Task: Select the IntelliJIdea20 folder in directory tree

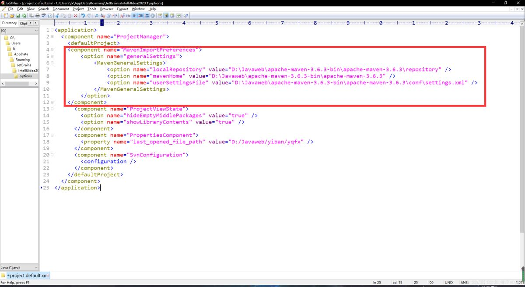Action: 26,71
